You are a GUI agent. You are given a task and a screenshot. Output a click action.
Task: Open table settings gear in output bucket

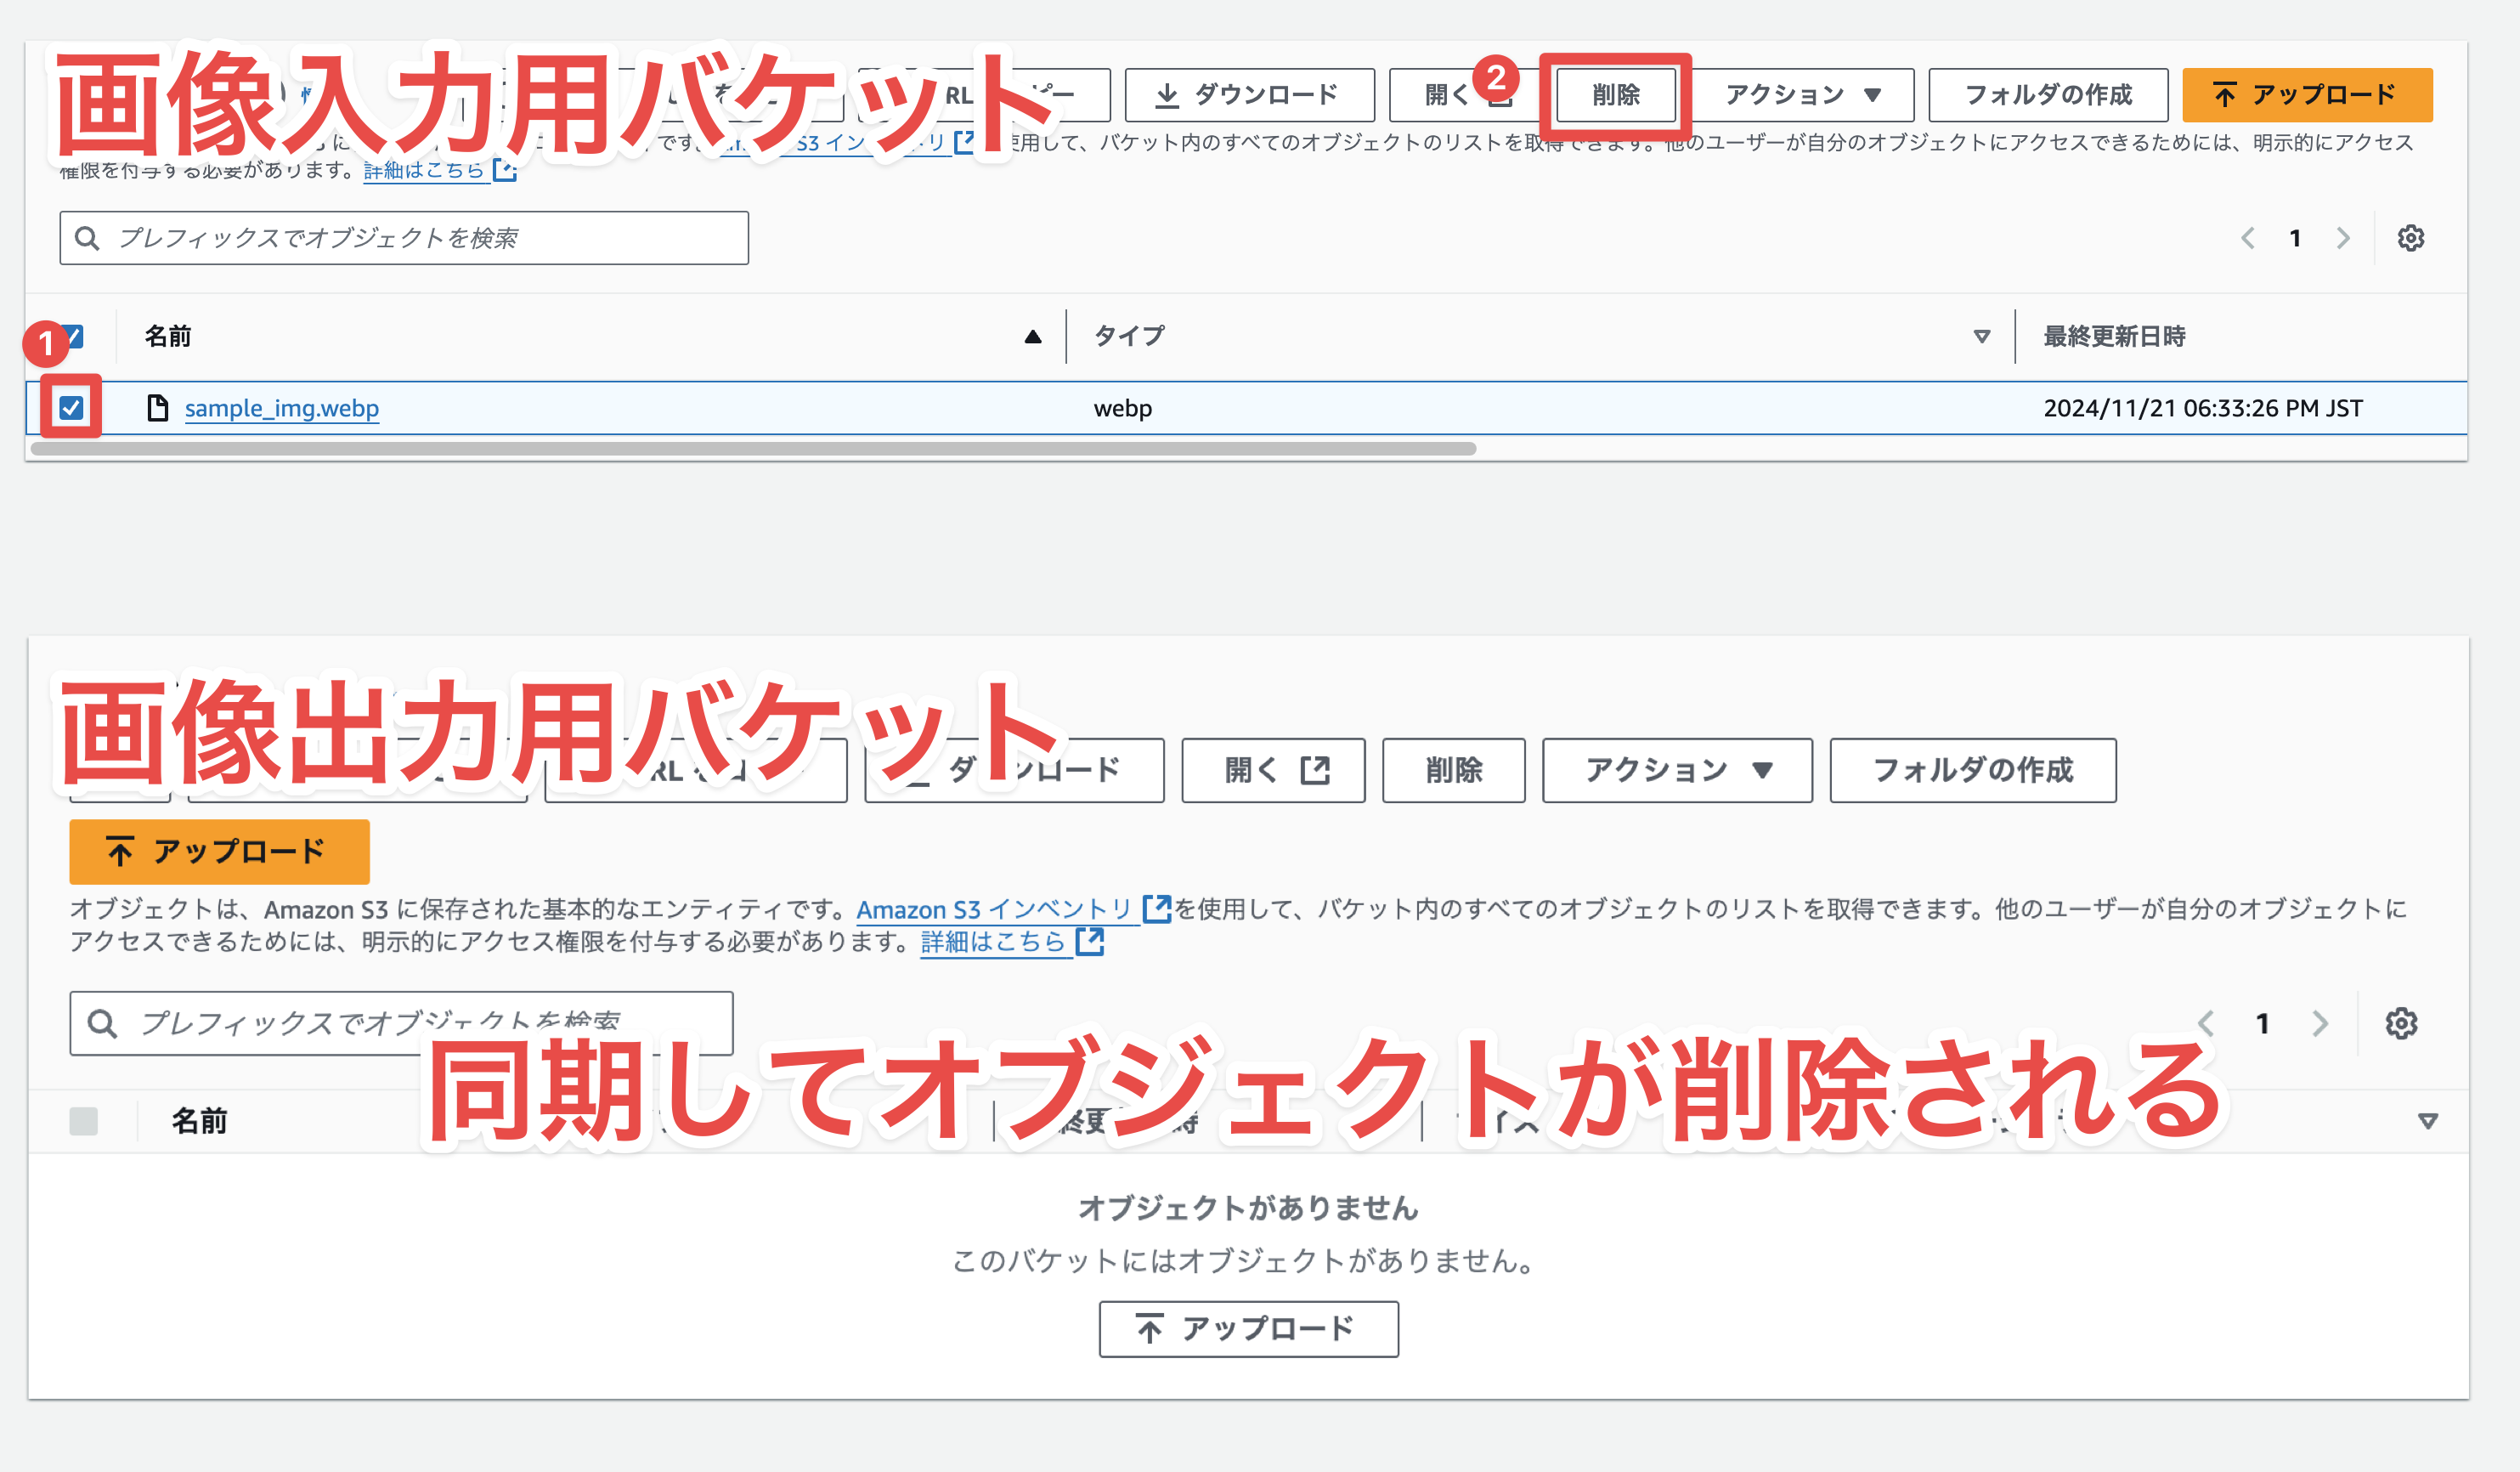[x=2401, y=1023]
